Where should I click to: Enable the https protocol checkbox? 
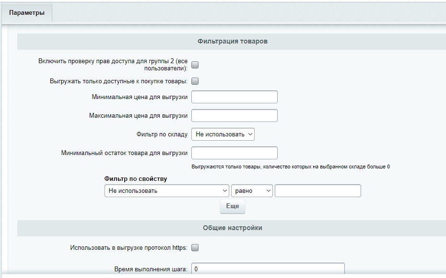[x=195, y=248]
